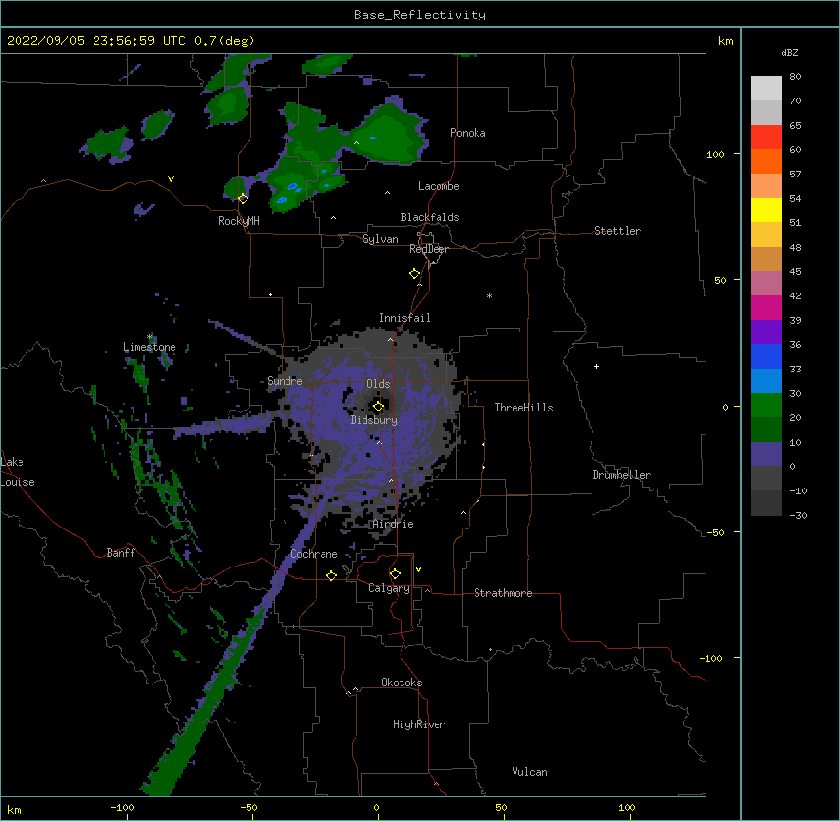Click the HighRiver city label
Image resolution: width=840 pixels, height=821 pixels.
[419, 724]
